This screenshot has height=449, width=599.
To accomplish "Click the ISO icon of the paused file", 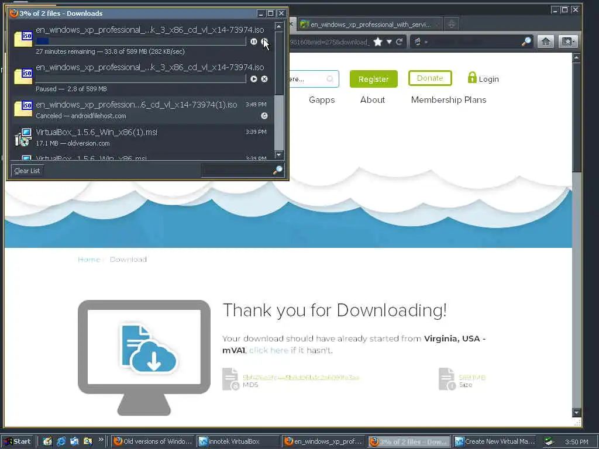I will coord(23,76).
